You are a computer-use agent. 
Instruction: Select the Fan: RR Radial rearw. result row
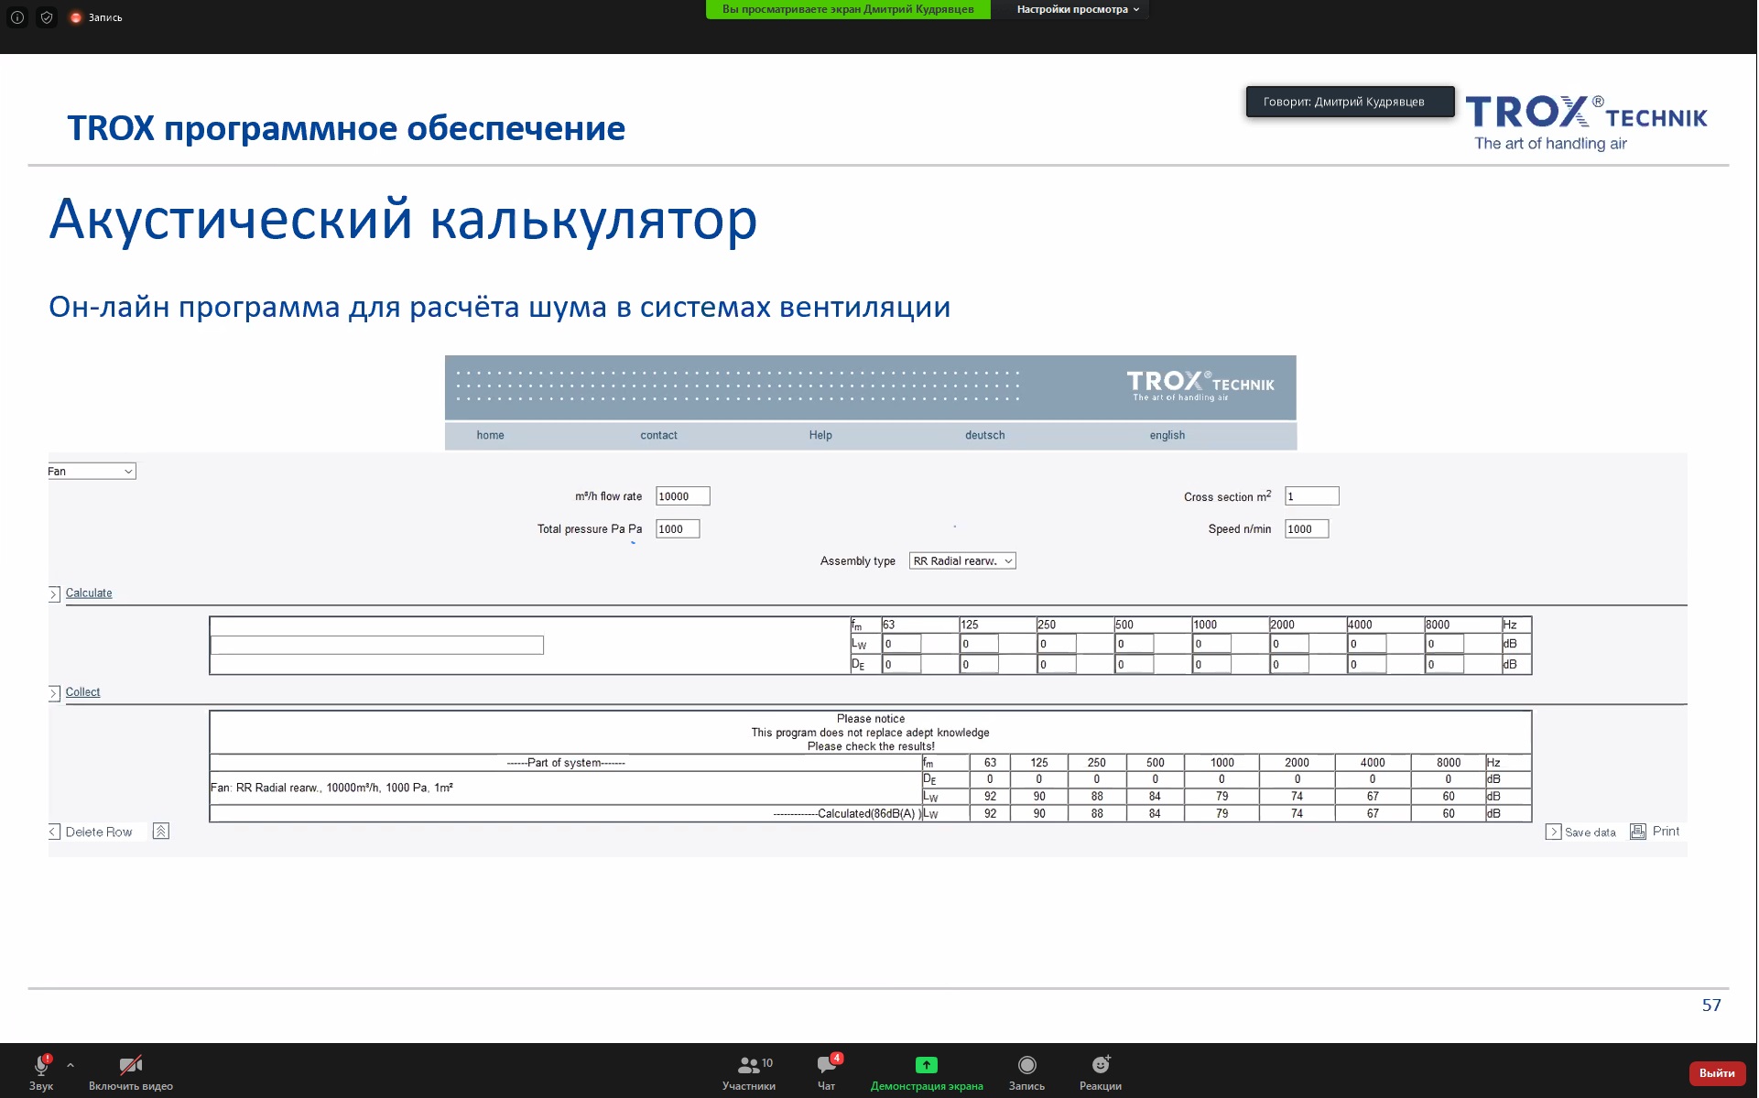coord(565,788)
